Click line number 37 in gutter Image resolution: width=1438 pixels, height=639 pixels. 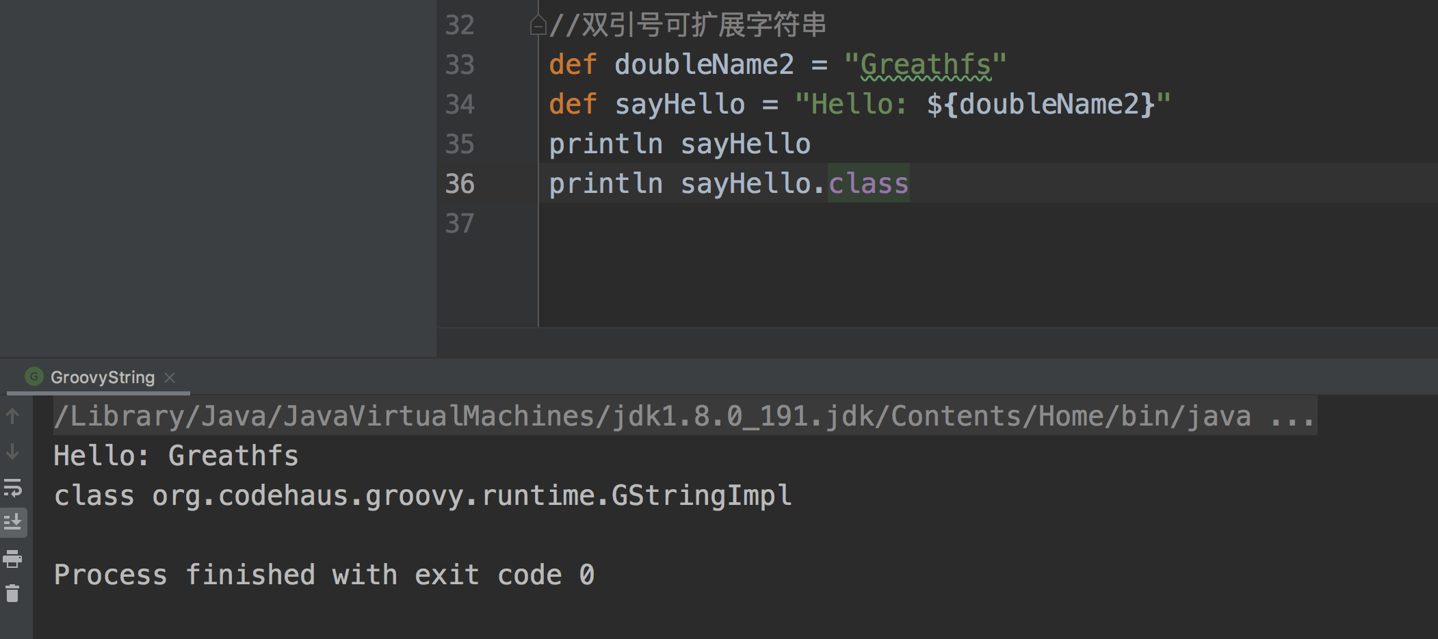460,223
